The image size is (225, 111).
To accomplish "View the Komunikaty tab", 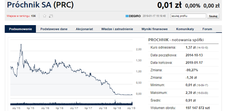I will (x=185, y=29).
